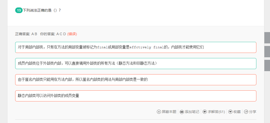270x123 pixels.
Task: Click the 收藏 favorite text
Action: [237, 112]
